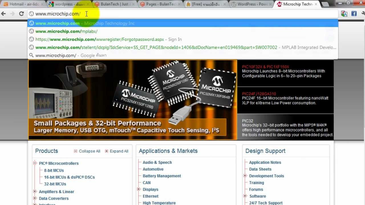Open the 32-bit MCUs link

[x=55, y=184]
